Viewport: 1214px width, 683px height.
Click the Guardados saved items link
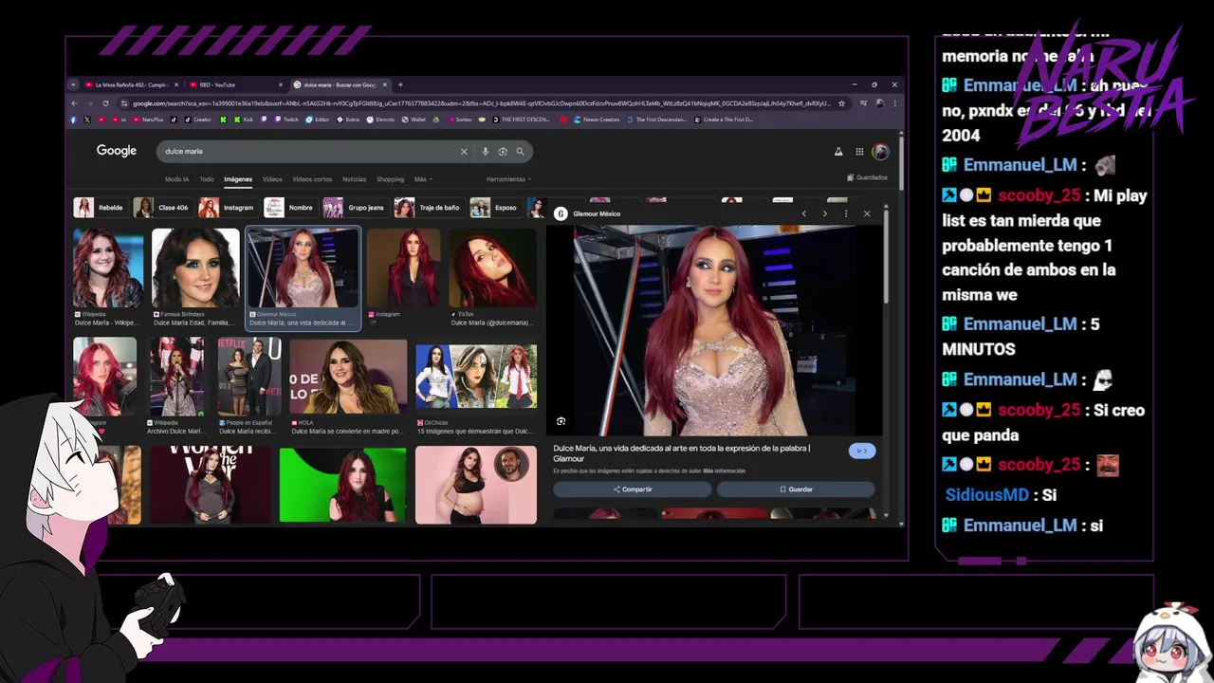pos(868,177)
